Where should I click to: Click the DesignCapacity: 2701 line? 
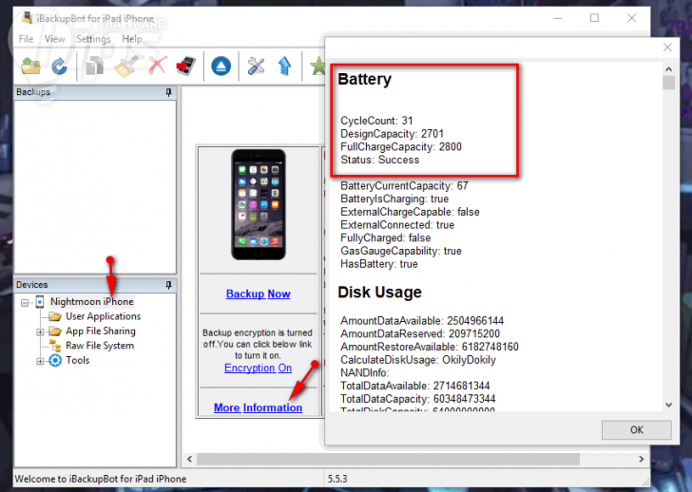(x=392, y=134)
